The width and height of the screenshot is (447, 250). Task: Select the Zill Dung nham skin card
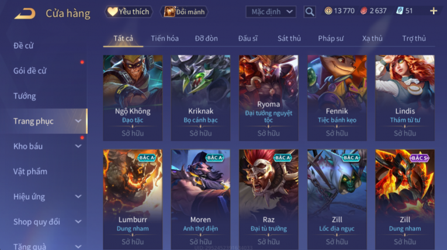[405, 200]
